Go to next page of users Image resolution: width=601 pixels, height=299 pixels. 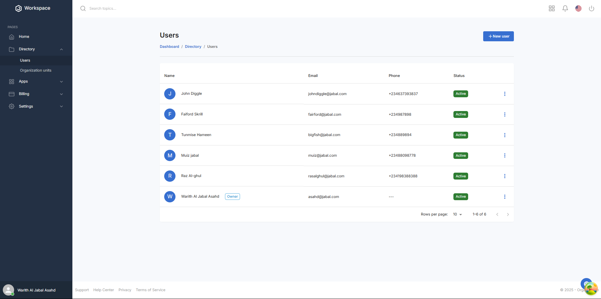[508, 214]
